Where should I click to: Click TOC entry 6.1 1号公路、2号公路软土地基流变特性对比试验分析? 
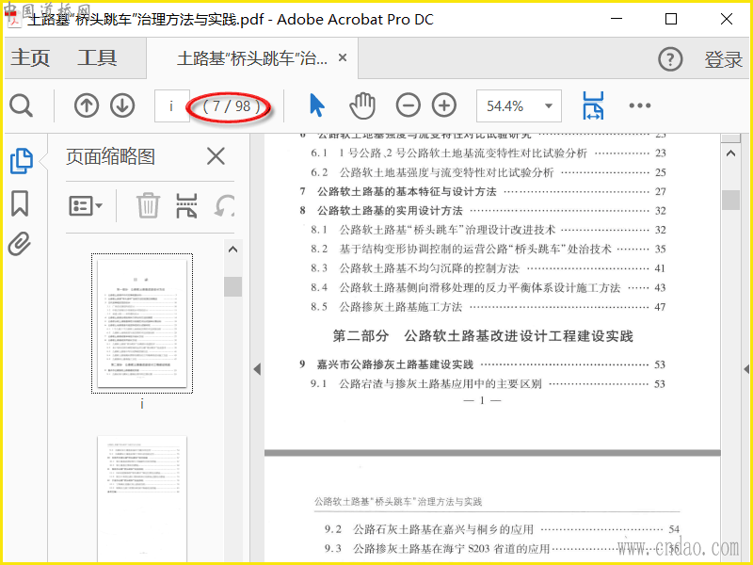tap(488, 153)
